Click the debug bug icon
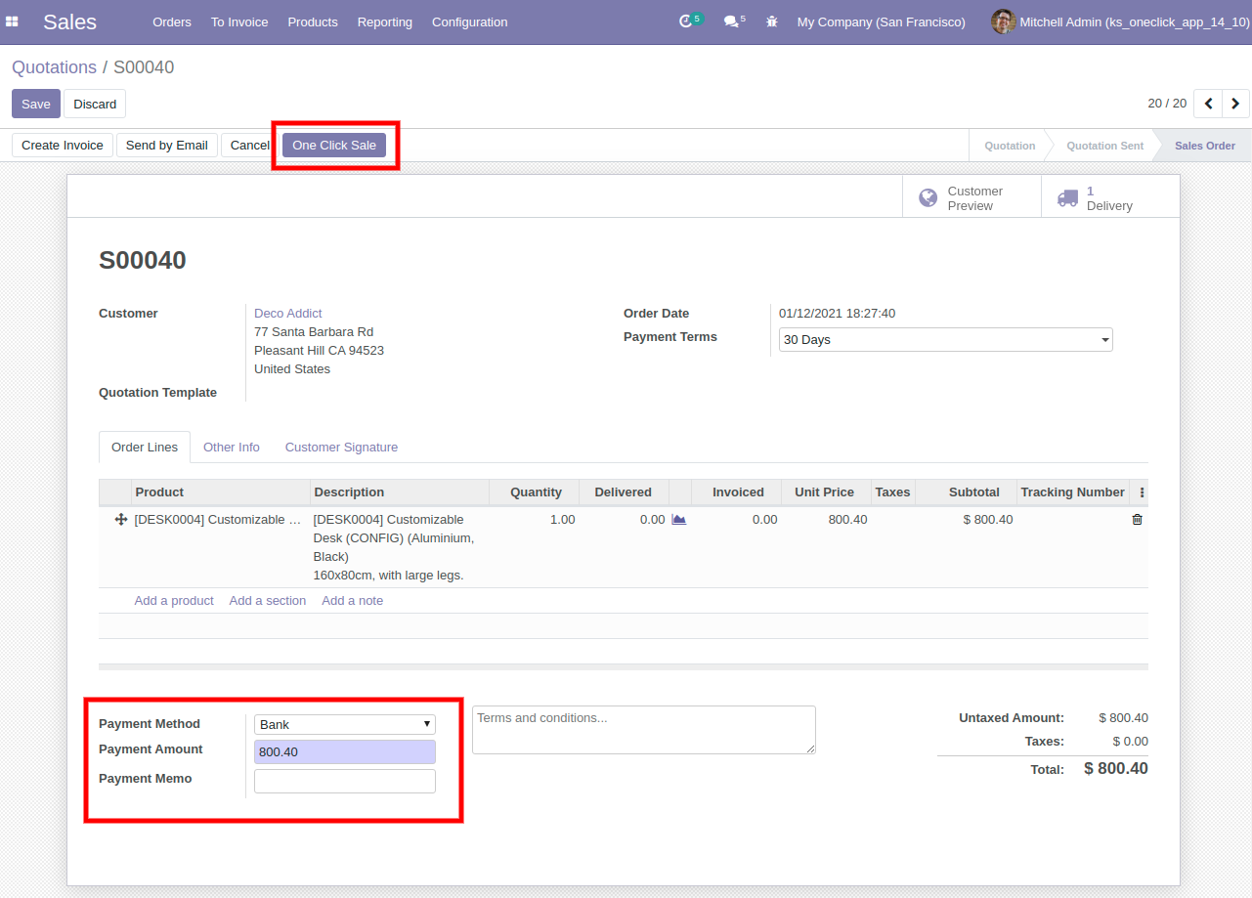This screenshot has height=898, width=1252. click(772, 21)
